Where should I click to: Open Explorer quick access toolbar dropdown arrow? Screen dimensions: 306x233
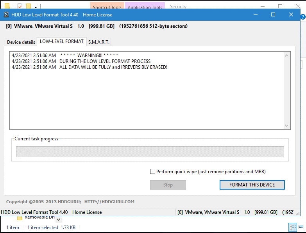(36, 7)
